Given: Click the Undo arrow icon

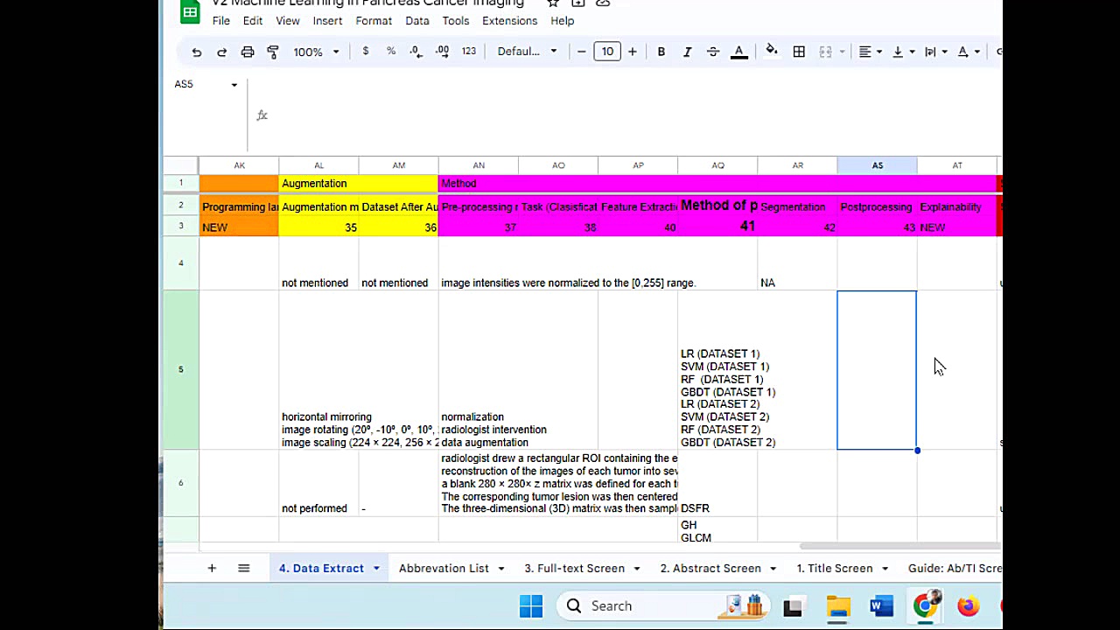Looking at the screenshot, I should click(x=197, y=52).
